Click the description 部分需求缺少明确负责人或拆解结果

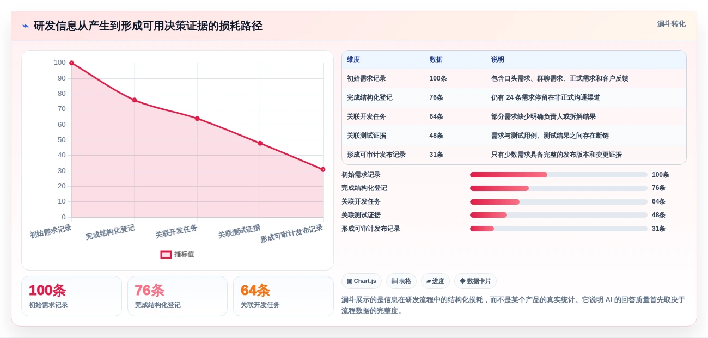(x=544, y=116)
